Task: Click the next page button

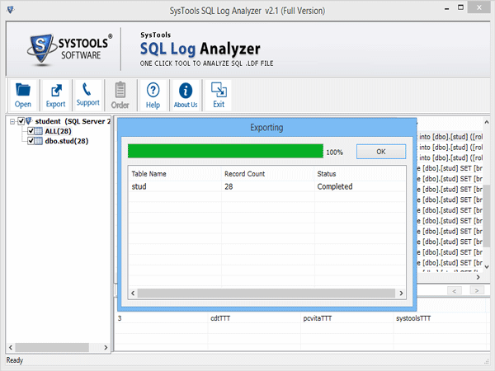Action: (477, 290)
